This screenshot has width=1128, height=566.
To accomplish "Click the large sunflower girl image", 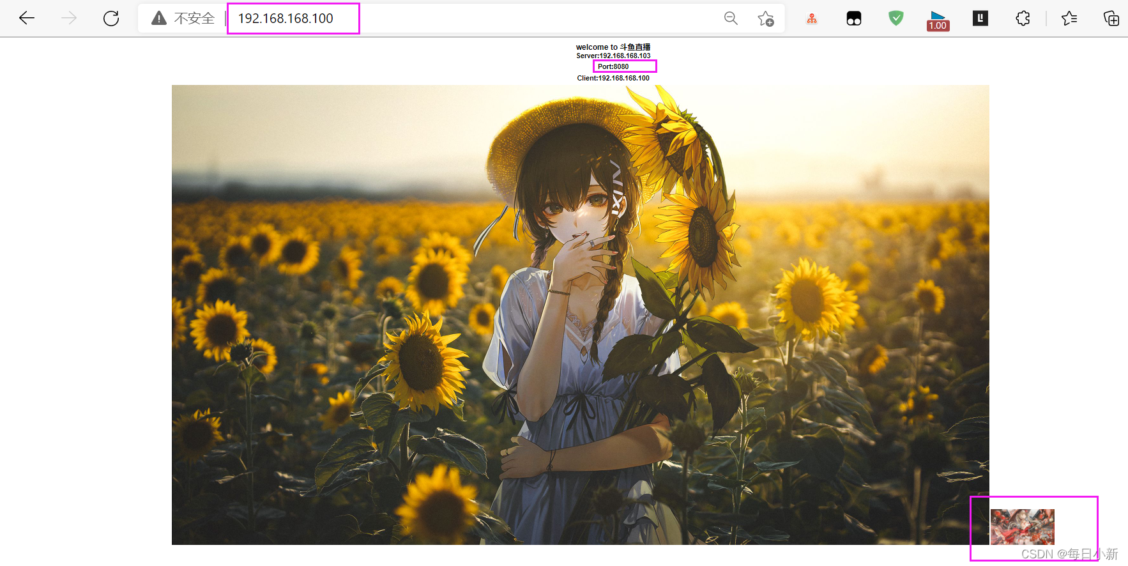I will pyautogui.click(x=581, y=315).
